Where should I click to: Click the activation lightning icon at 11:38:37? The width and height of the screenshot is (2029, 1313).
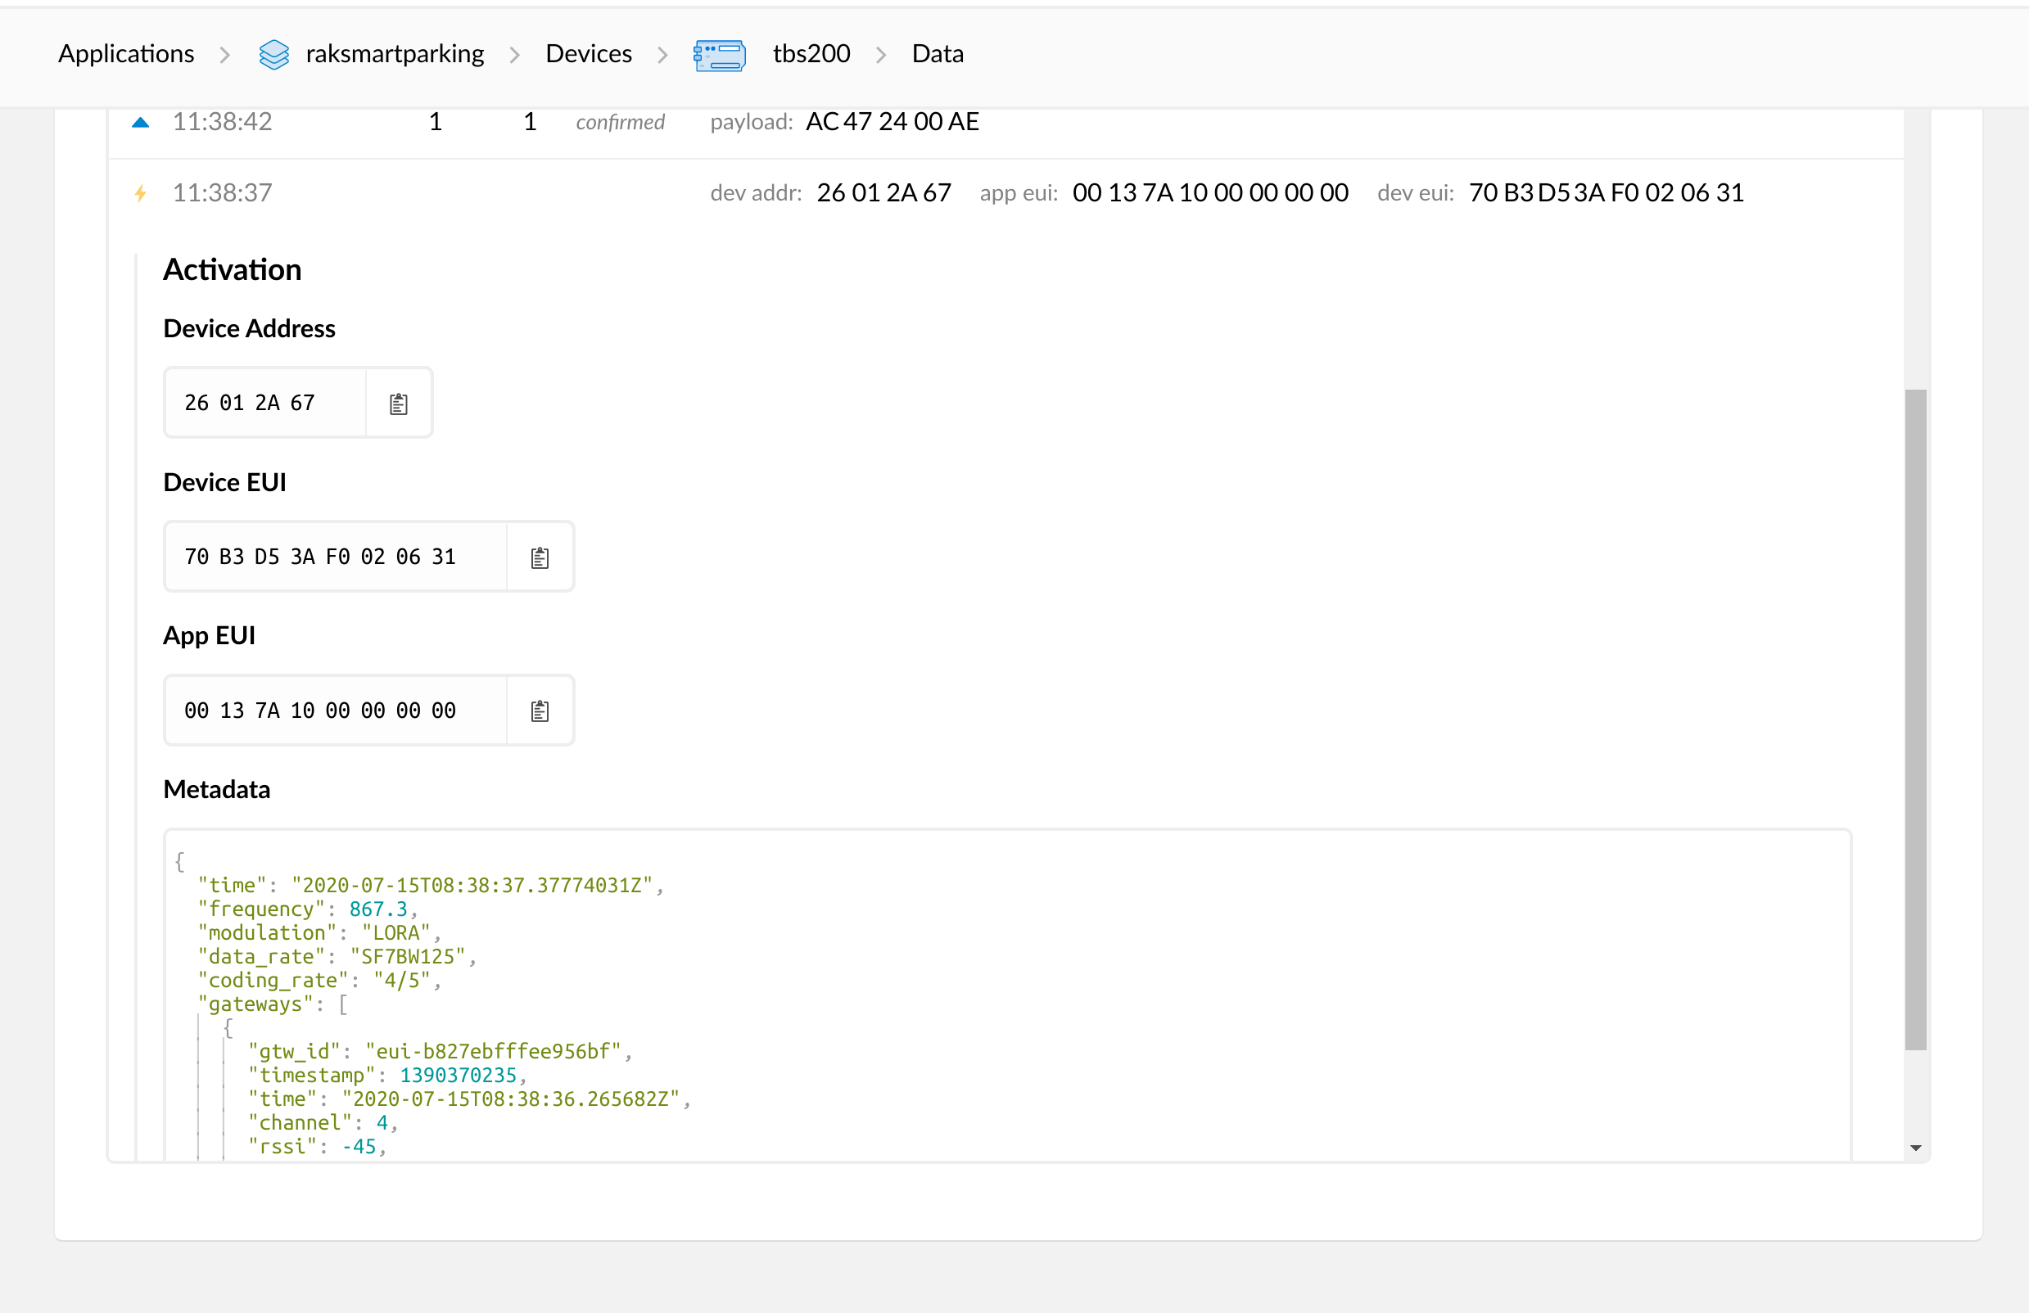(141, 193)
